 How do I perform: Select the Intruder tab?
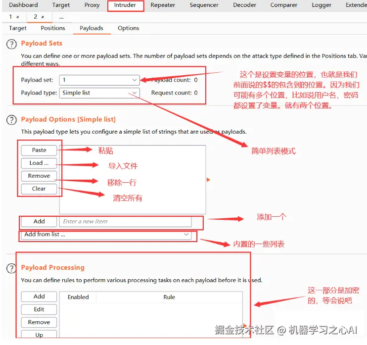pyautogui.click(x=125, y=5)
